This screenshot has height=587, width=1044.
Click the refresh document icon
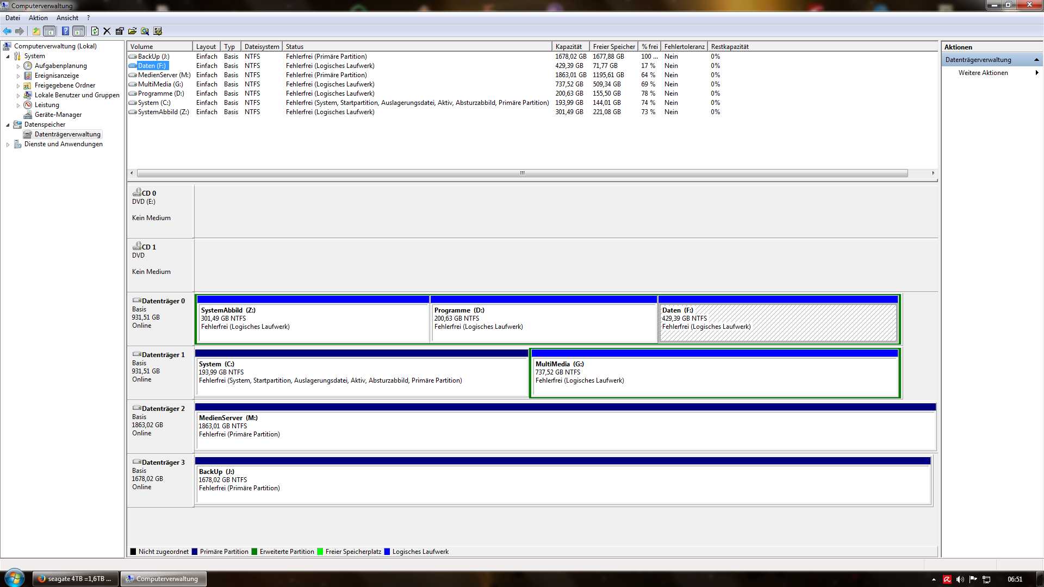tap(95, 31)
